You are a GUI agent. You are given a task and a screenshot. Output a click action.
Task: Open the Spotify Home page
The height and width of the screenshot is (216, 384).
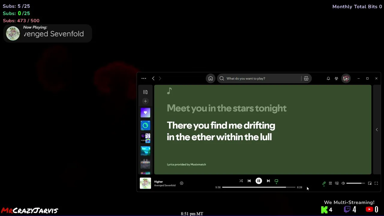click(x=211, y=79)
